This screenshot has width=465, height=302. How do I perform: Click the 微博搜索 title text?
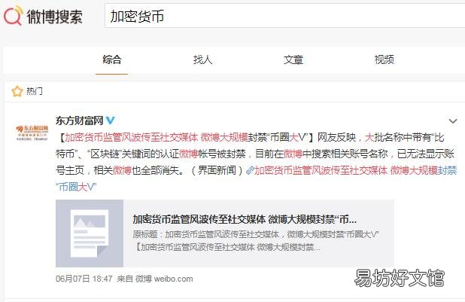click(x=55, y=17)
